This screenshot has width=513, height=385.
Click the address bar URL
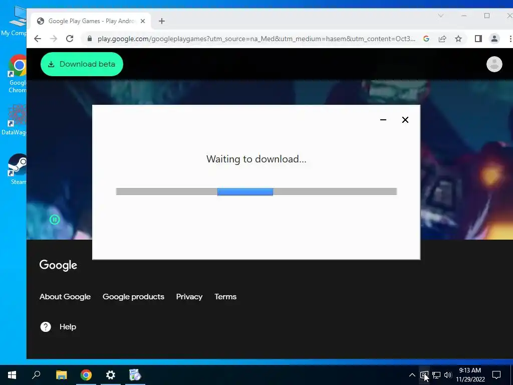(x=256, y=39)
